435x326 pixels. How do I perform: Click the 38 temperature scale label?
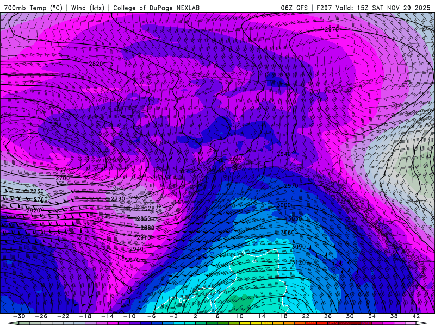click(x=394, y=316)
